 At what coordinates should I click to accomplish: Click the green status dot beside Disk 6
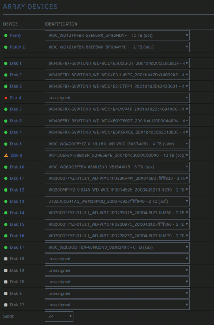click(6, 121)
